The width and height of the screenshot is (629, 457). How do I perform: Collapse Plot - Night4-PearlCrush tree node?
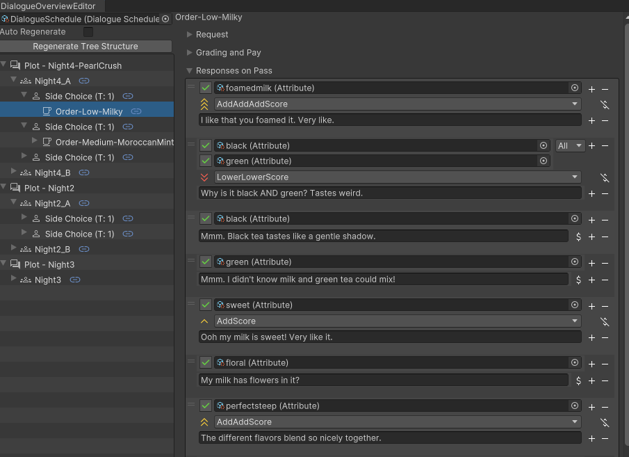click(x=3, y=65)
